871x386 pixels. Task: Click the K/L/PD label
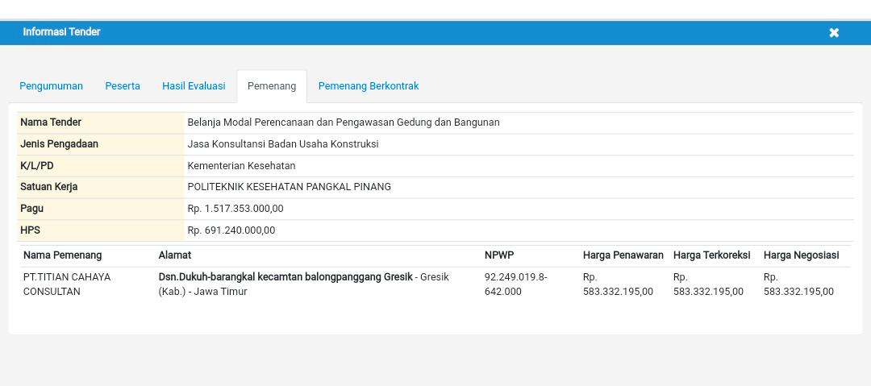(36, 165)
